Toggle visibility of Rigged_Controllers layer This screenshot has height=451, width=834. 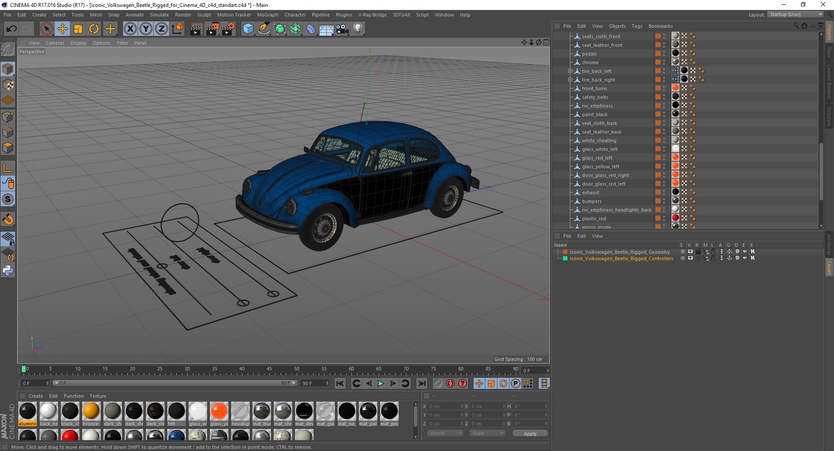pos(690,258)
